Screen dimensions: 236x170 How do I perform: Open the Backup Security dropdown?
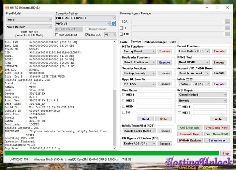pos(139,73)
